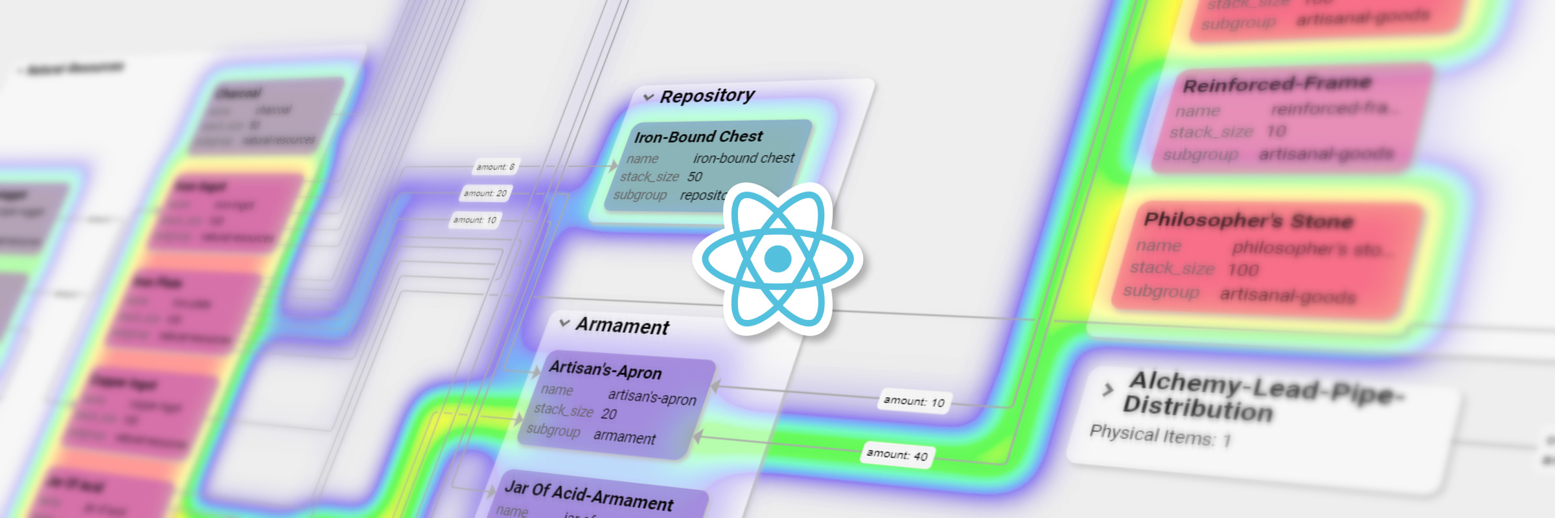Click the 'artisan's-apron' name value
The image size is (1555, 518).
[652, 397]
